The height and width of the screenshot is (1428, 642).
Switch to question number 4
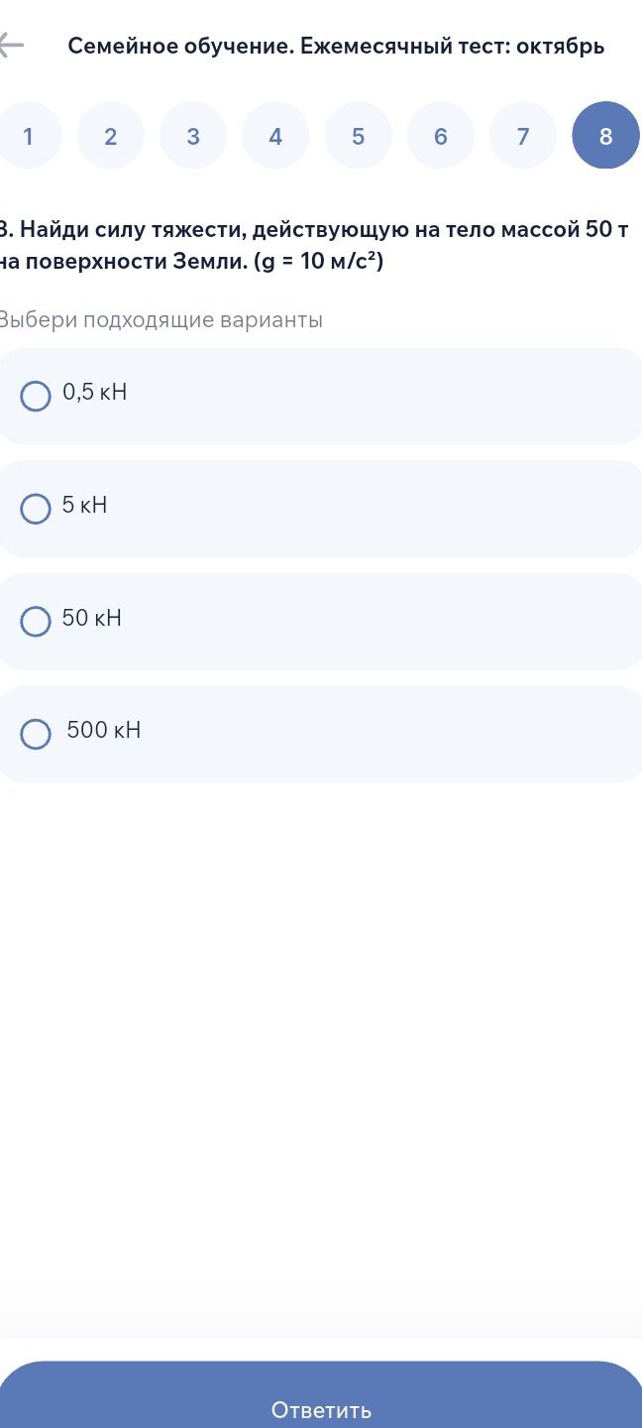[275, 136]
